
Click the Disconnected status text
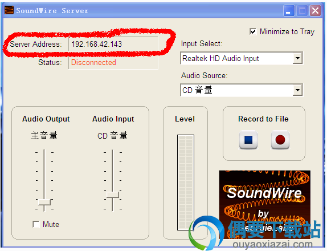coord(93,62)
